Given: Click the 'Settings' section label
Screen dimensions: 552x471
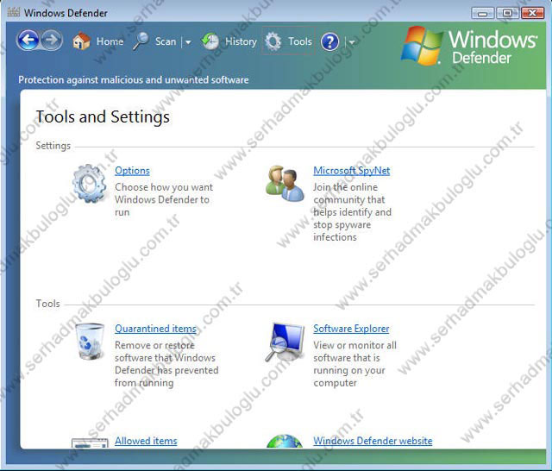Looking at the screenshot, I should 53,146.
